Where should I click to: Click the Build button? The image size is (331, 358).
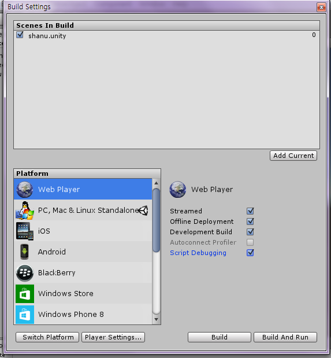(219, 337)
